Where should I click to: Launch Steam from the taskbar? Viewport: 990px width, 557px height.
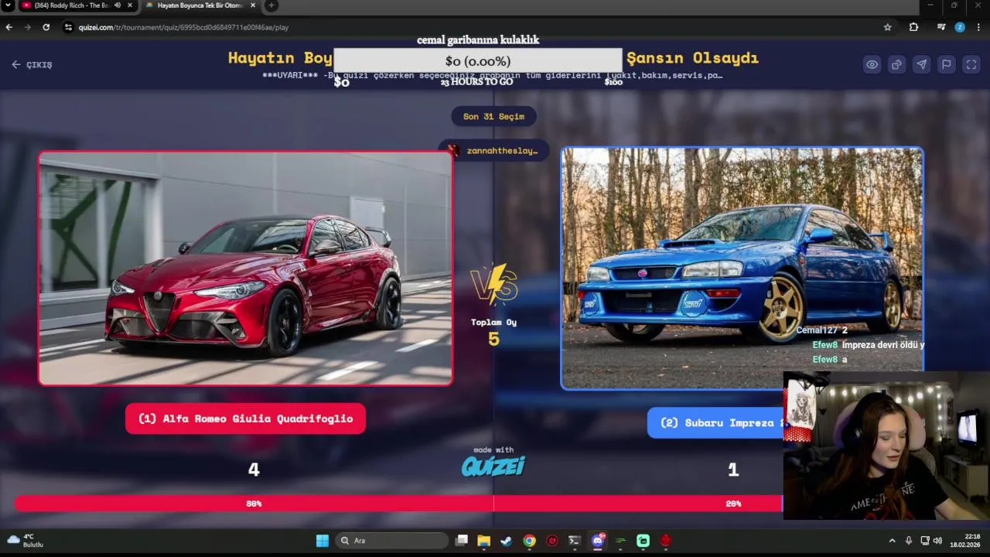tap(506, 541)
